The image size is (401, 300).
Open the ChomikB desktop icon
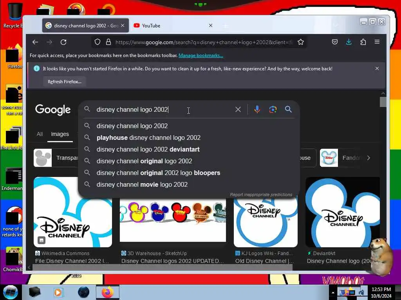(13, 259)
